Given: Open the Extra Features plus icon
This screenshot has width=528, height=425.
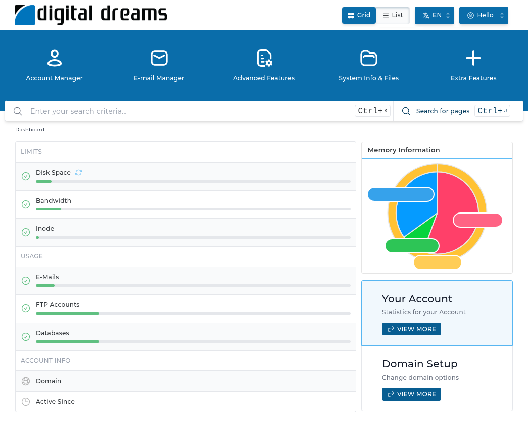Looking at the screenshot, I should click(x=473, y=58).
